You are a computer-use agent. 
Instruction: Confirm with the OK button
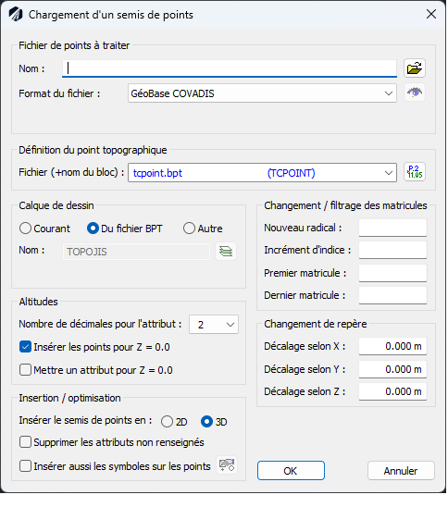[x=292, y=472]
